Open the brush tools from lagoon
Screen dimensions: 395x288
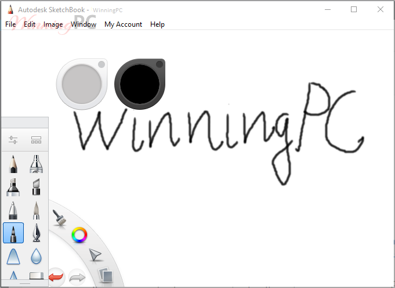(59, 218)
